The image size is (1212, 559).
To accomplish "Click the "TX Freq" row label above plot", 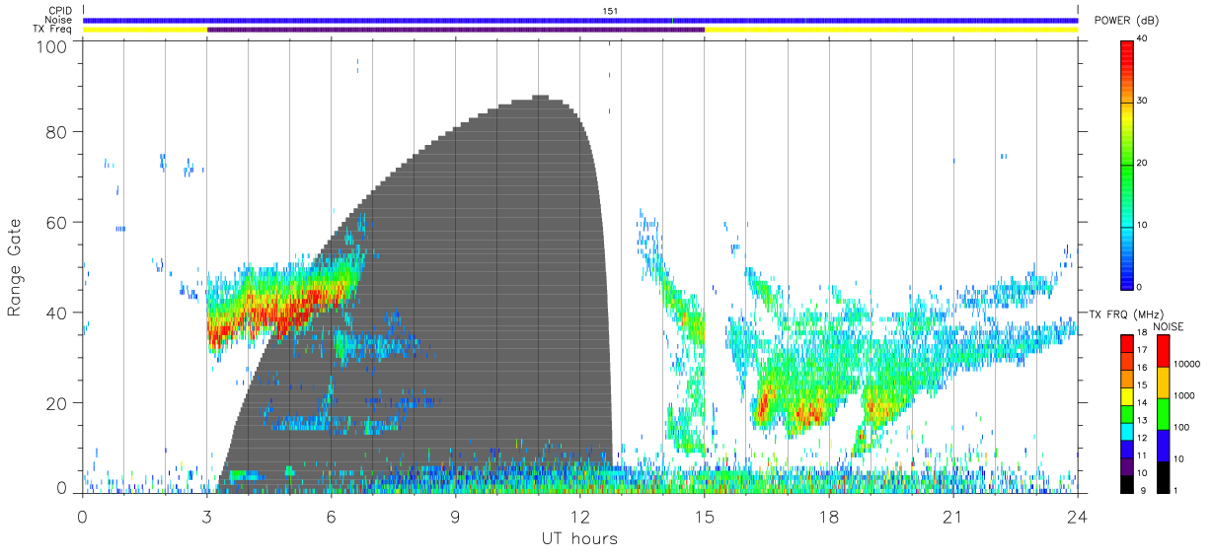I will (54, 30).
